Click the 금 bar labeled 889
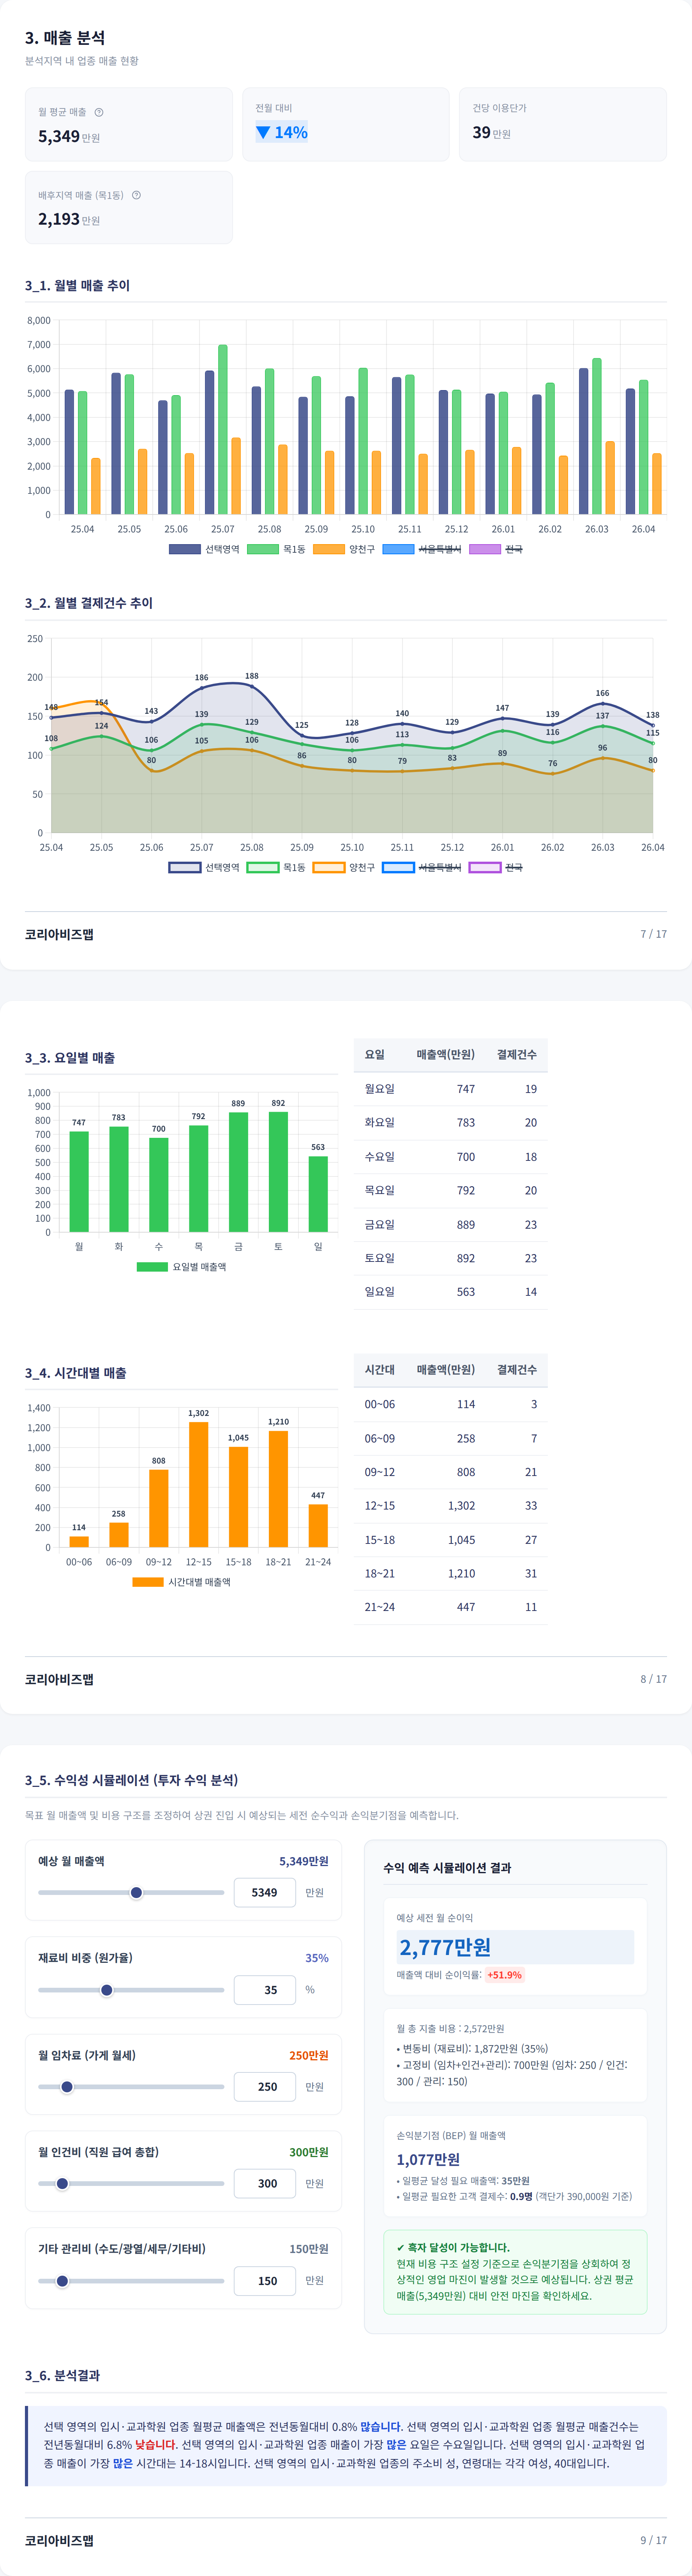 pyautogui.click(x=239, y=1172)
